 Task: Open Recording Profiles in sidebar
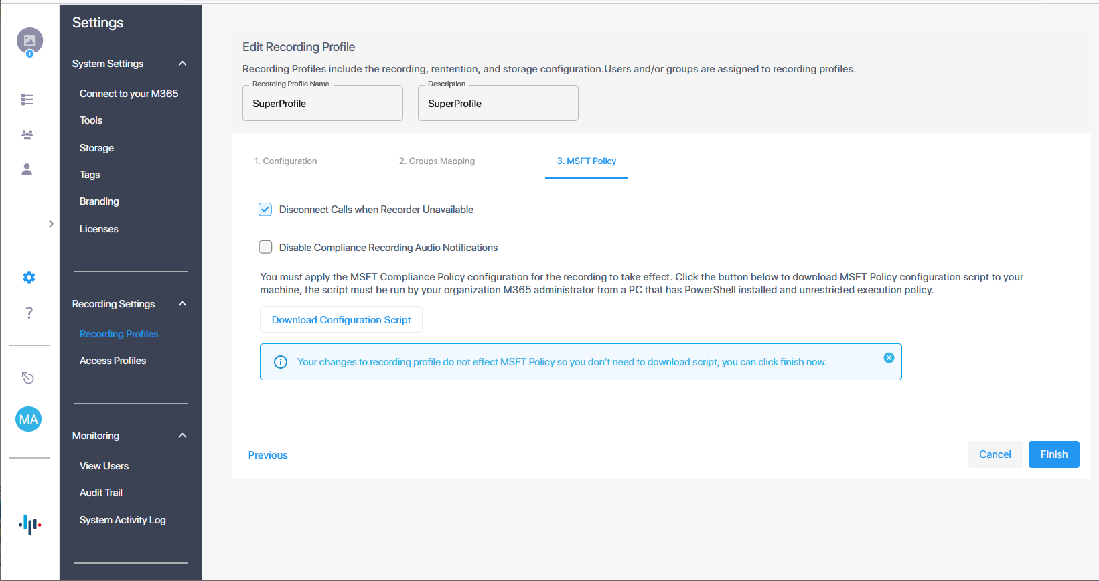[x=119, y=334]
